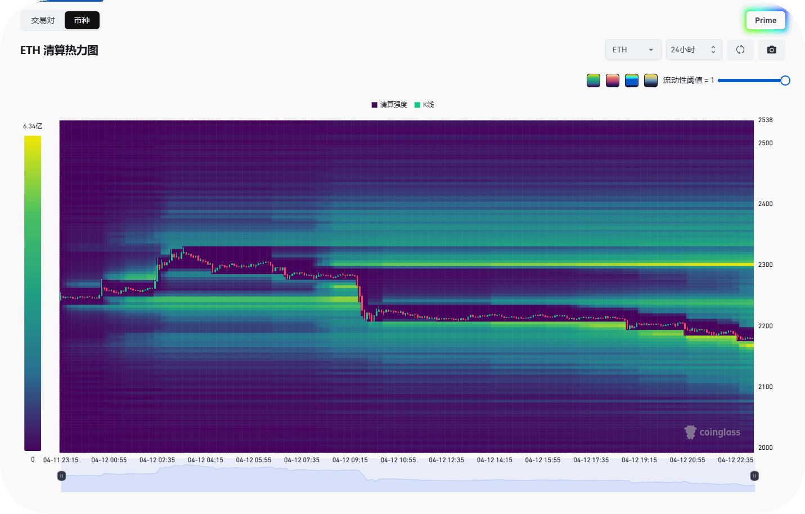Open the ETH coin dropdown
The width and height of the screenshot is (805, 514).
[x=633, y=50]
